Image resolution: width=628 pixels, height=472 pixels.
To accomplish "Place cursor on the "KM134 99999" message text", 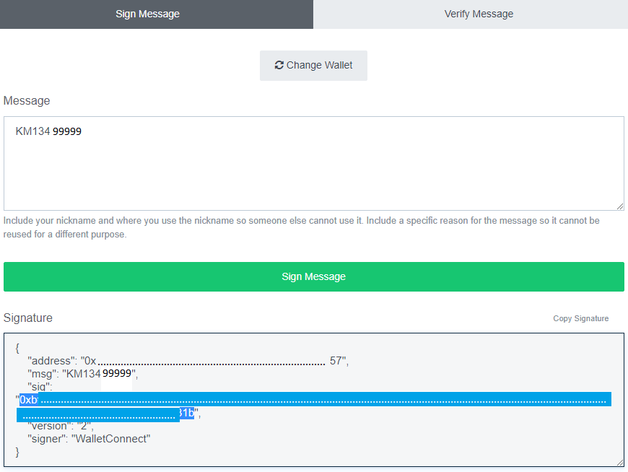I will tap(48, 132).
